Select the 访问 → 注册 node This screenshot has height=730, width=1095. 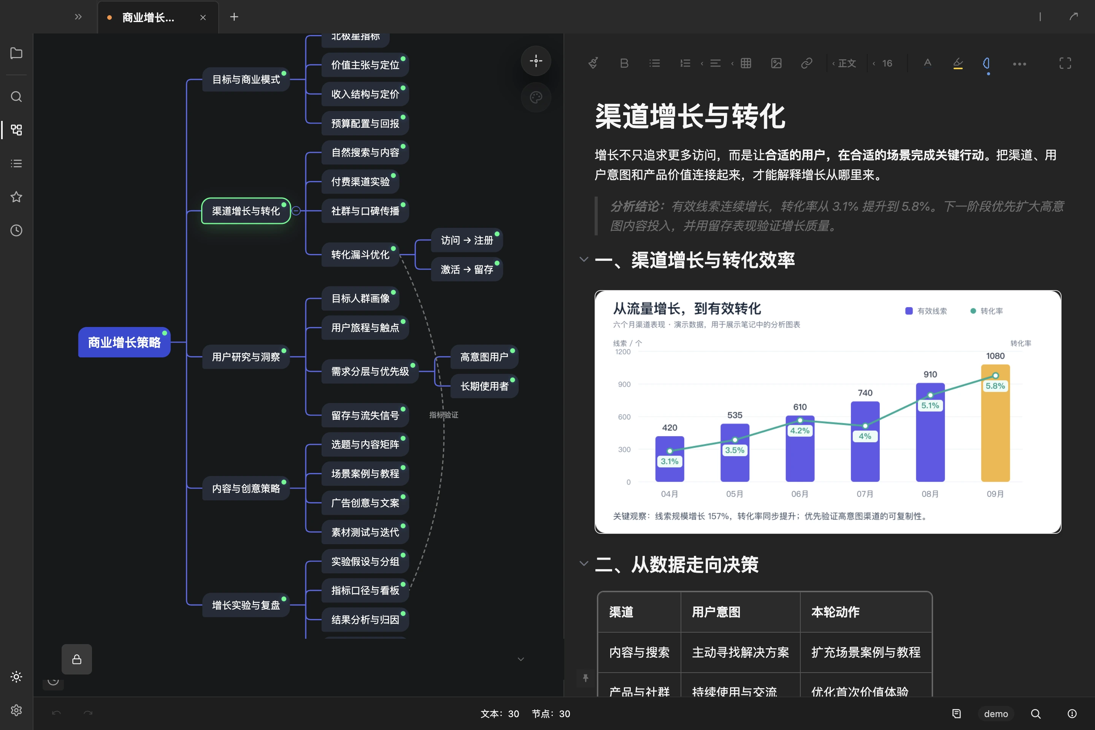click(467, 240)
